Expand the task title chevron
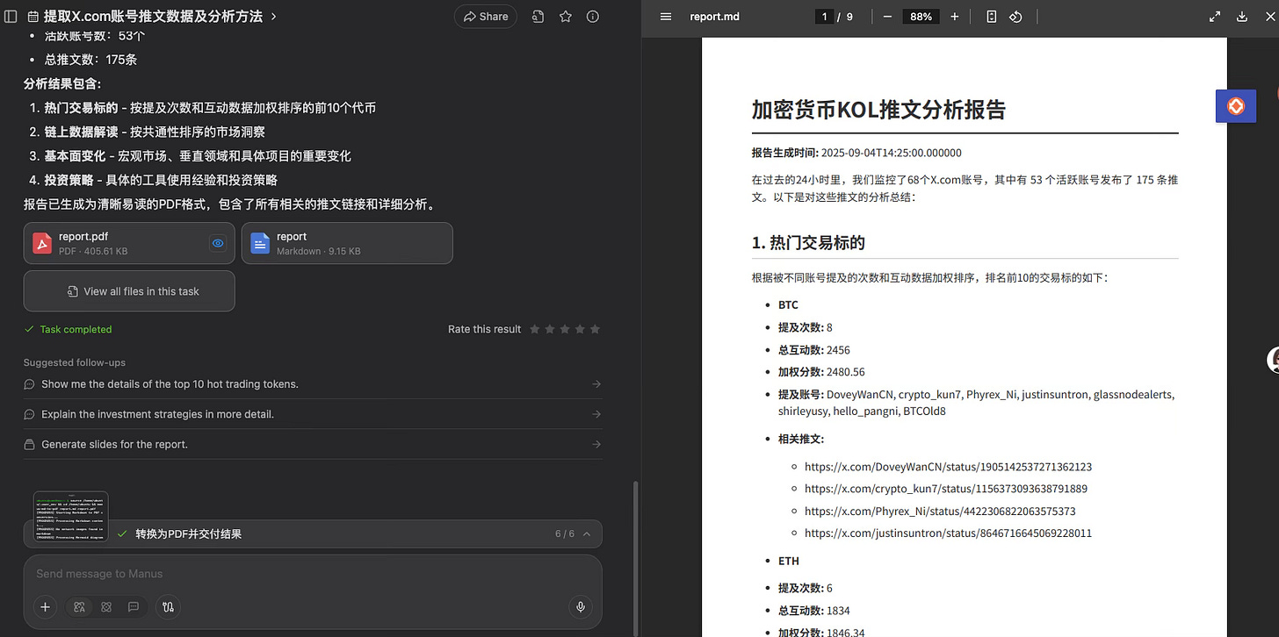This screenshot has height=637, width=1279. (x=274, y=17)
